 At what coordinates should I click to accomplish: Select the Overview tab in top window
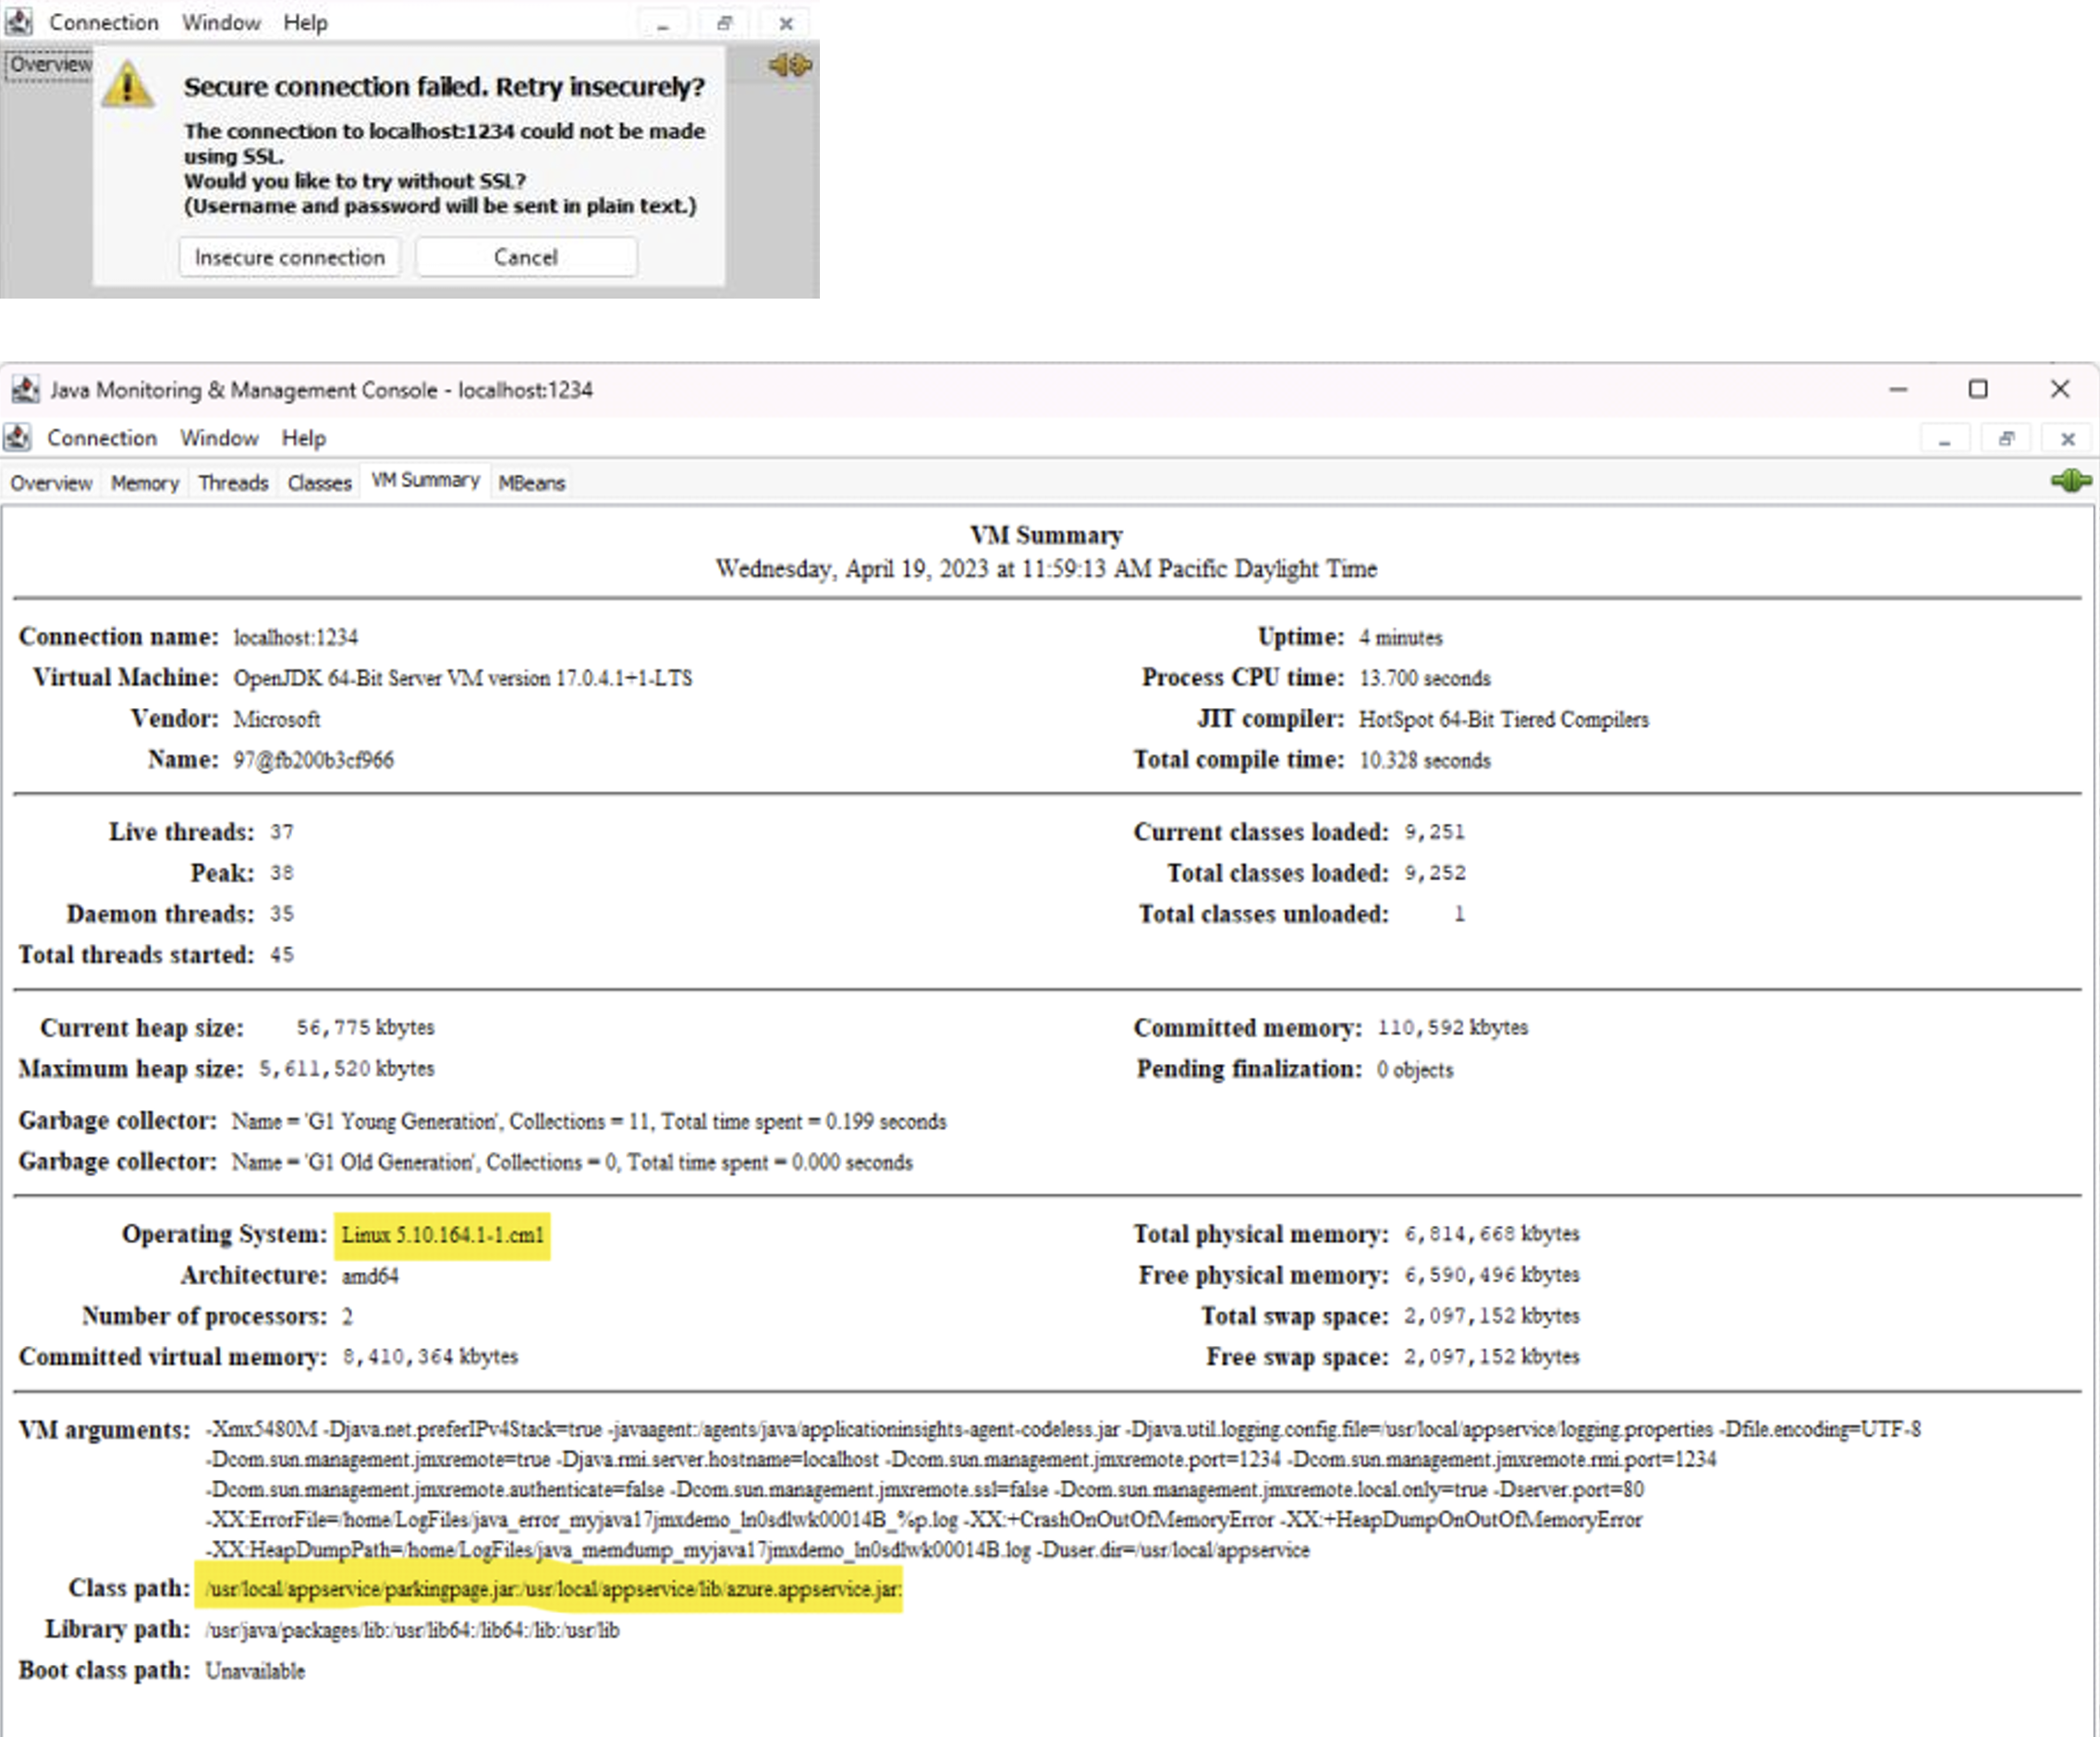click(x=50, y=64)
